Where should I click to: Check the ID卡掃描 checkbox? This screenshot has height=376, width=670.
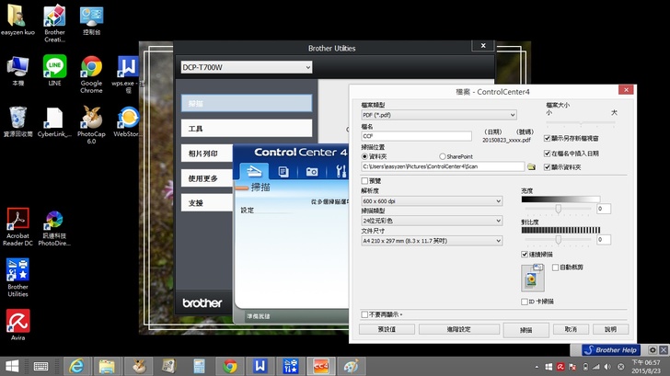525,301
